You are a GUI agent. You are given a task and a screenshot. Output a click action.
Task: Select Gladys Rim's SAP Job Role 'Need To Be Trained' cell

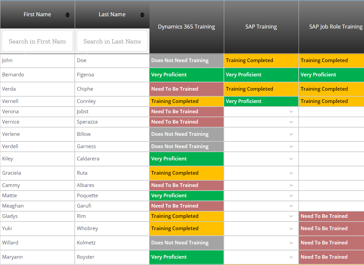click(331, 216)
